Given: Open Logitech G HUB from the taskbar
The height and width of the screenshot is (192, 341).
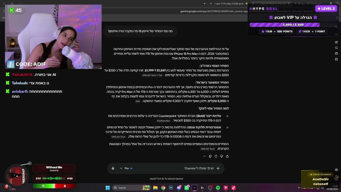Looking at the screenshot, I should tap(202, 188).
